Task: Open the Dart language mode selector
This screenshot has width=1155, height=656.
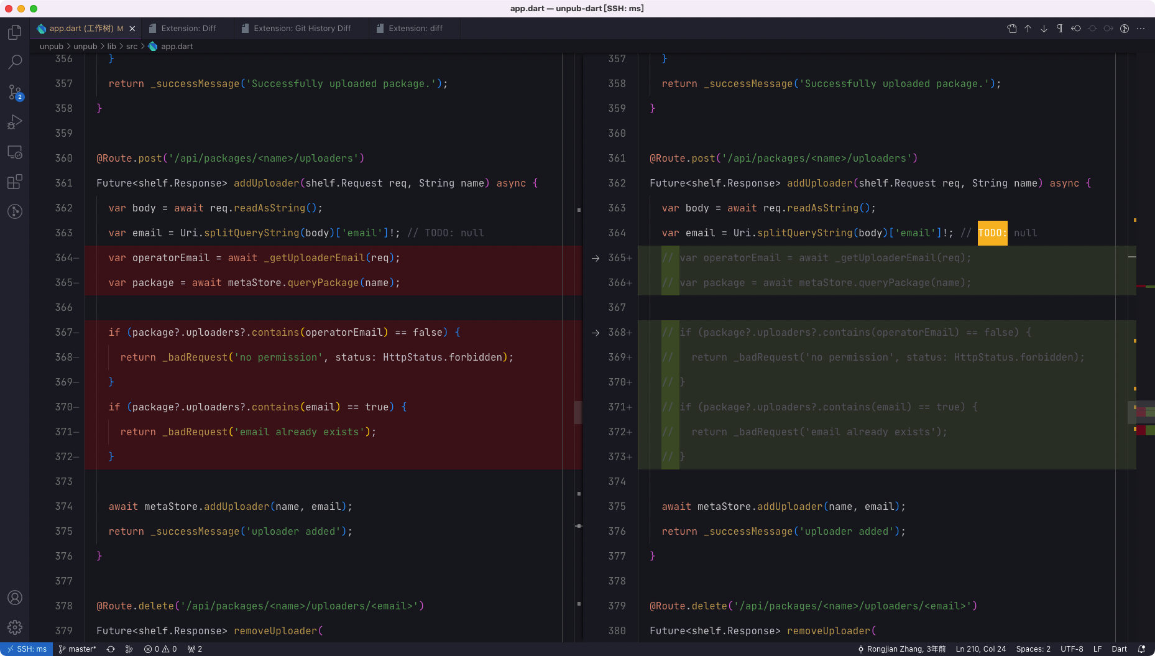Action: (1119, 649)
